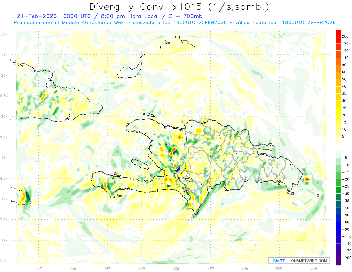Click the positive "40" color scale value
Viewport: 352px width, 272px height.
345,87
